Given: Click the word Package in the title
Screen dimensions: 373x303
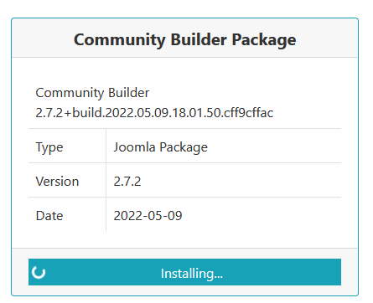Looking at the screenshot, I should [x=264, y=40].
